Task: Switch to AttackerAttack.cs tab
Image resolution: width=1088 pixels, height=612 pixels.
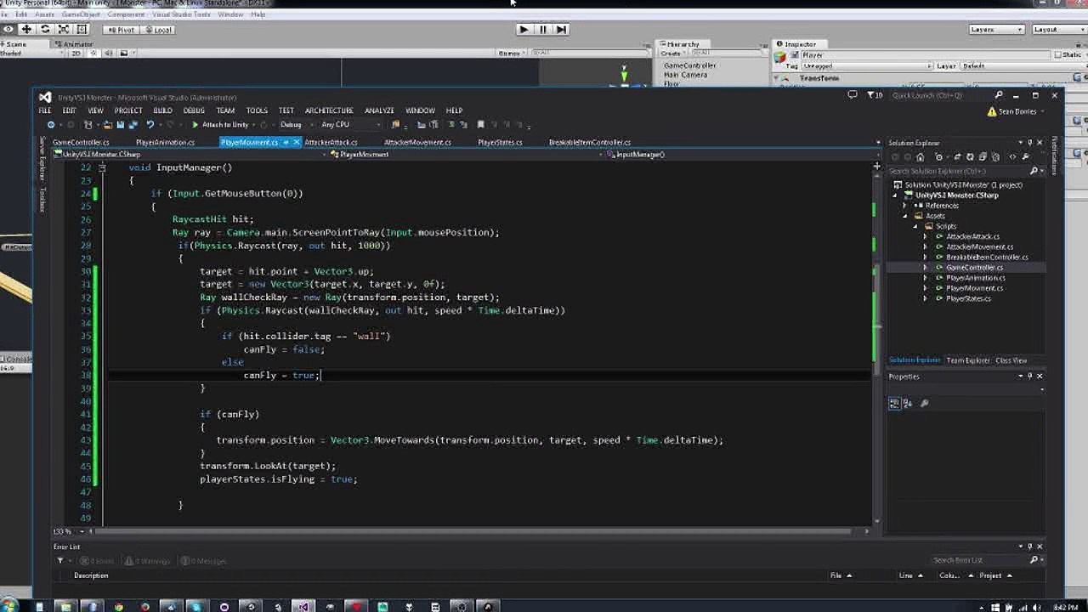Action: pyautogui.click(x=331, y=142)
